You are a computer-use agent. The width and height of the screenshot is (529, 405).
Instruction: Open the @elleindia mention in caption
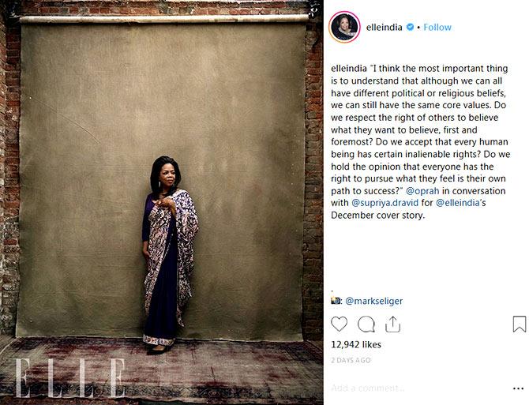458,203
